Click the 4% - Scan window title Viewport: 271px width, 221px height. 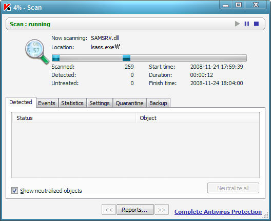(x=28, y=8)
